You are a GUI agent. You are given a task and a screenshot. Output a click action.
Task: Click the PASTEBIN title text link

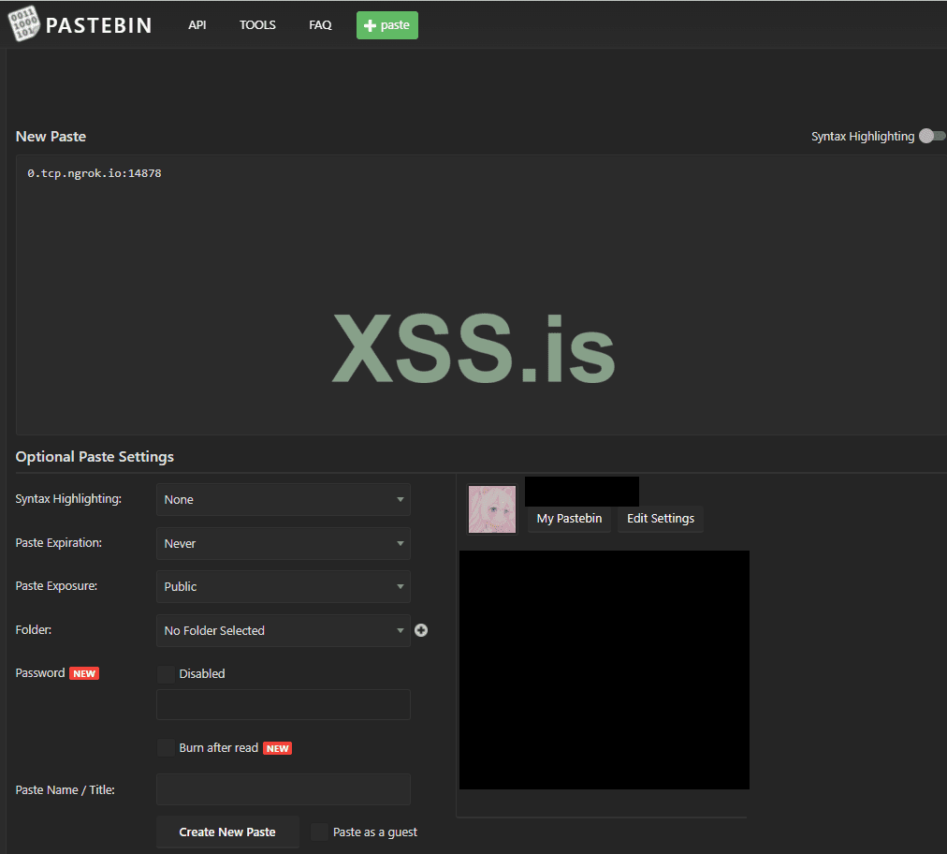pos(98,25)
